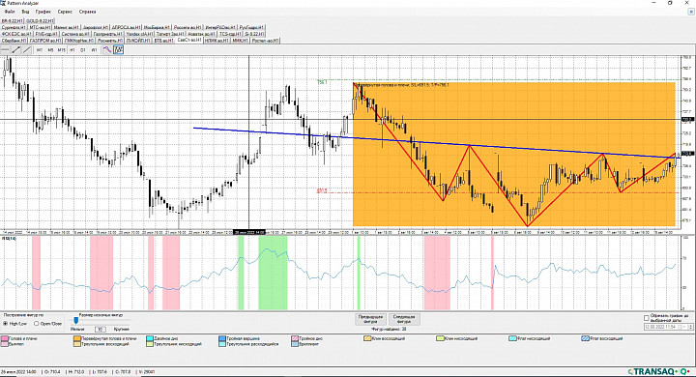Click the orange inverted head and shoulders swatch
The height and width of the screenshot is (377, 696).
77,338
